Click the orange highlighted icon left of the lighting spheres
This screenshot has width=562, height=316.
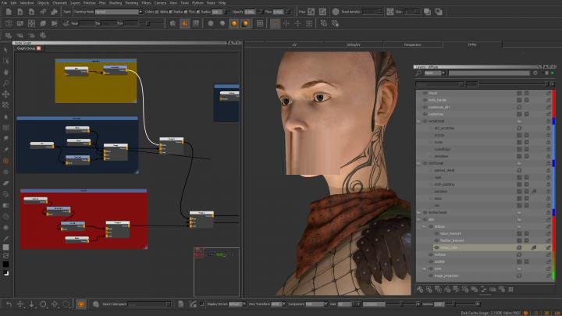pyautogui.click(x=184, y=23)
